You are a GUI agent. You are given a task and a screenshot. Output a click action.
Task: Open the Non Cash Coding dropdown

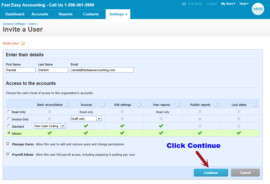pos(49,126)
